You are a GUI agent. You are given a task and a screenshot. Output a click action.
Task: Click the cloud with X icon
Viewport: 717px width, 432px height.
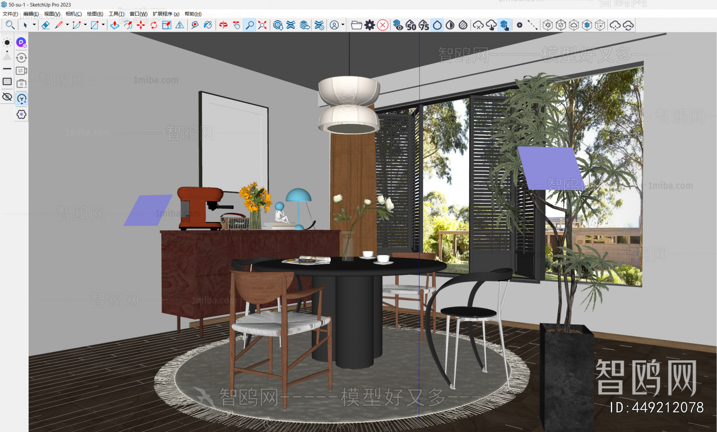tap(479, 25)
